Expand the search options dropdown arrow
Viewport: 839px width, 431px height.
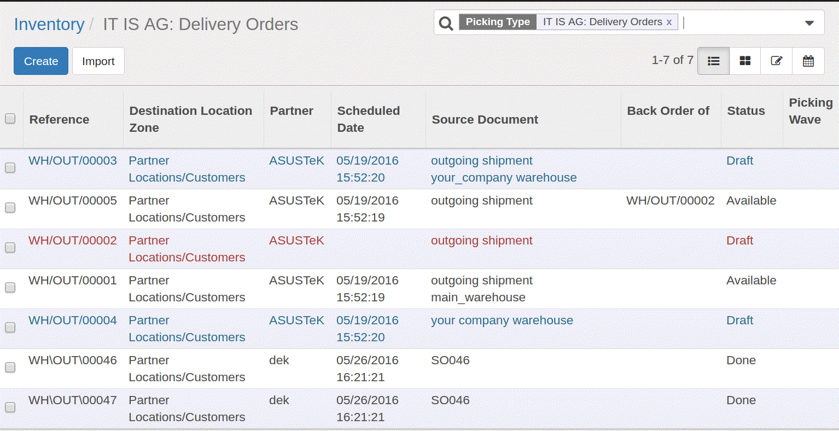(x=809, y=23)
